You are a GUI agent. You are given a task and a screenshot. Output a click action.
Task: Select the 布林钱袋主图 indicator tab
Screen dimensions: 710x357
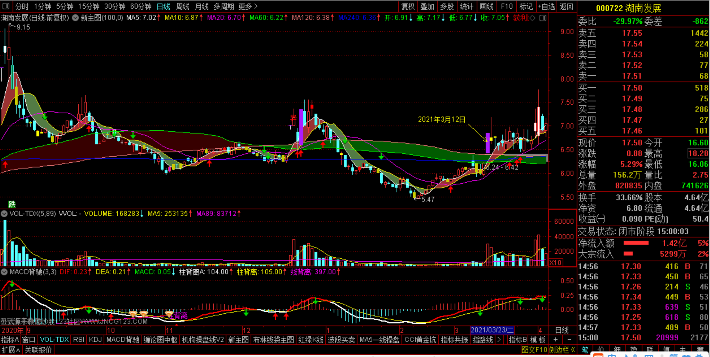coord(273,340)
